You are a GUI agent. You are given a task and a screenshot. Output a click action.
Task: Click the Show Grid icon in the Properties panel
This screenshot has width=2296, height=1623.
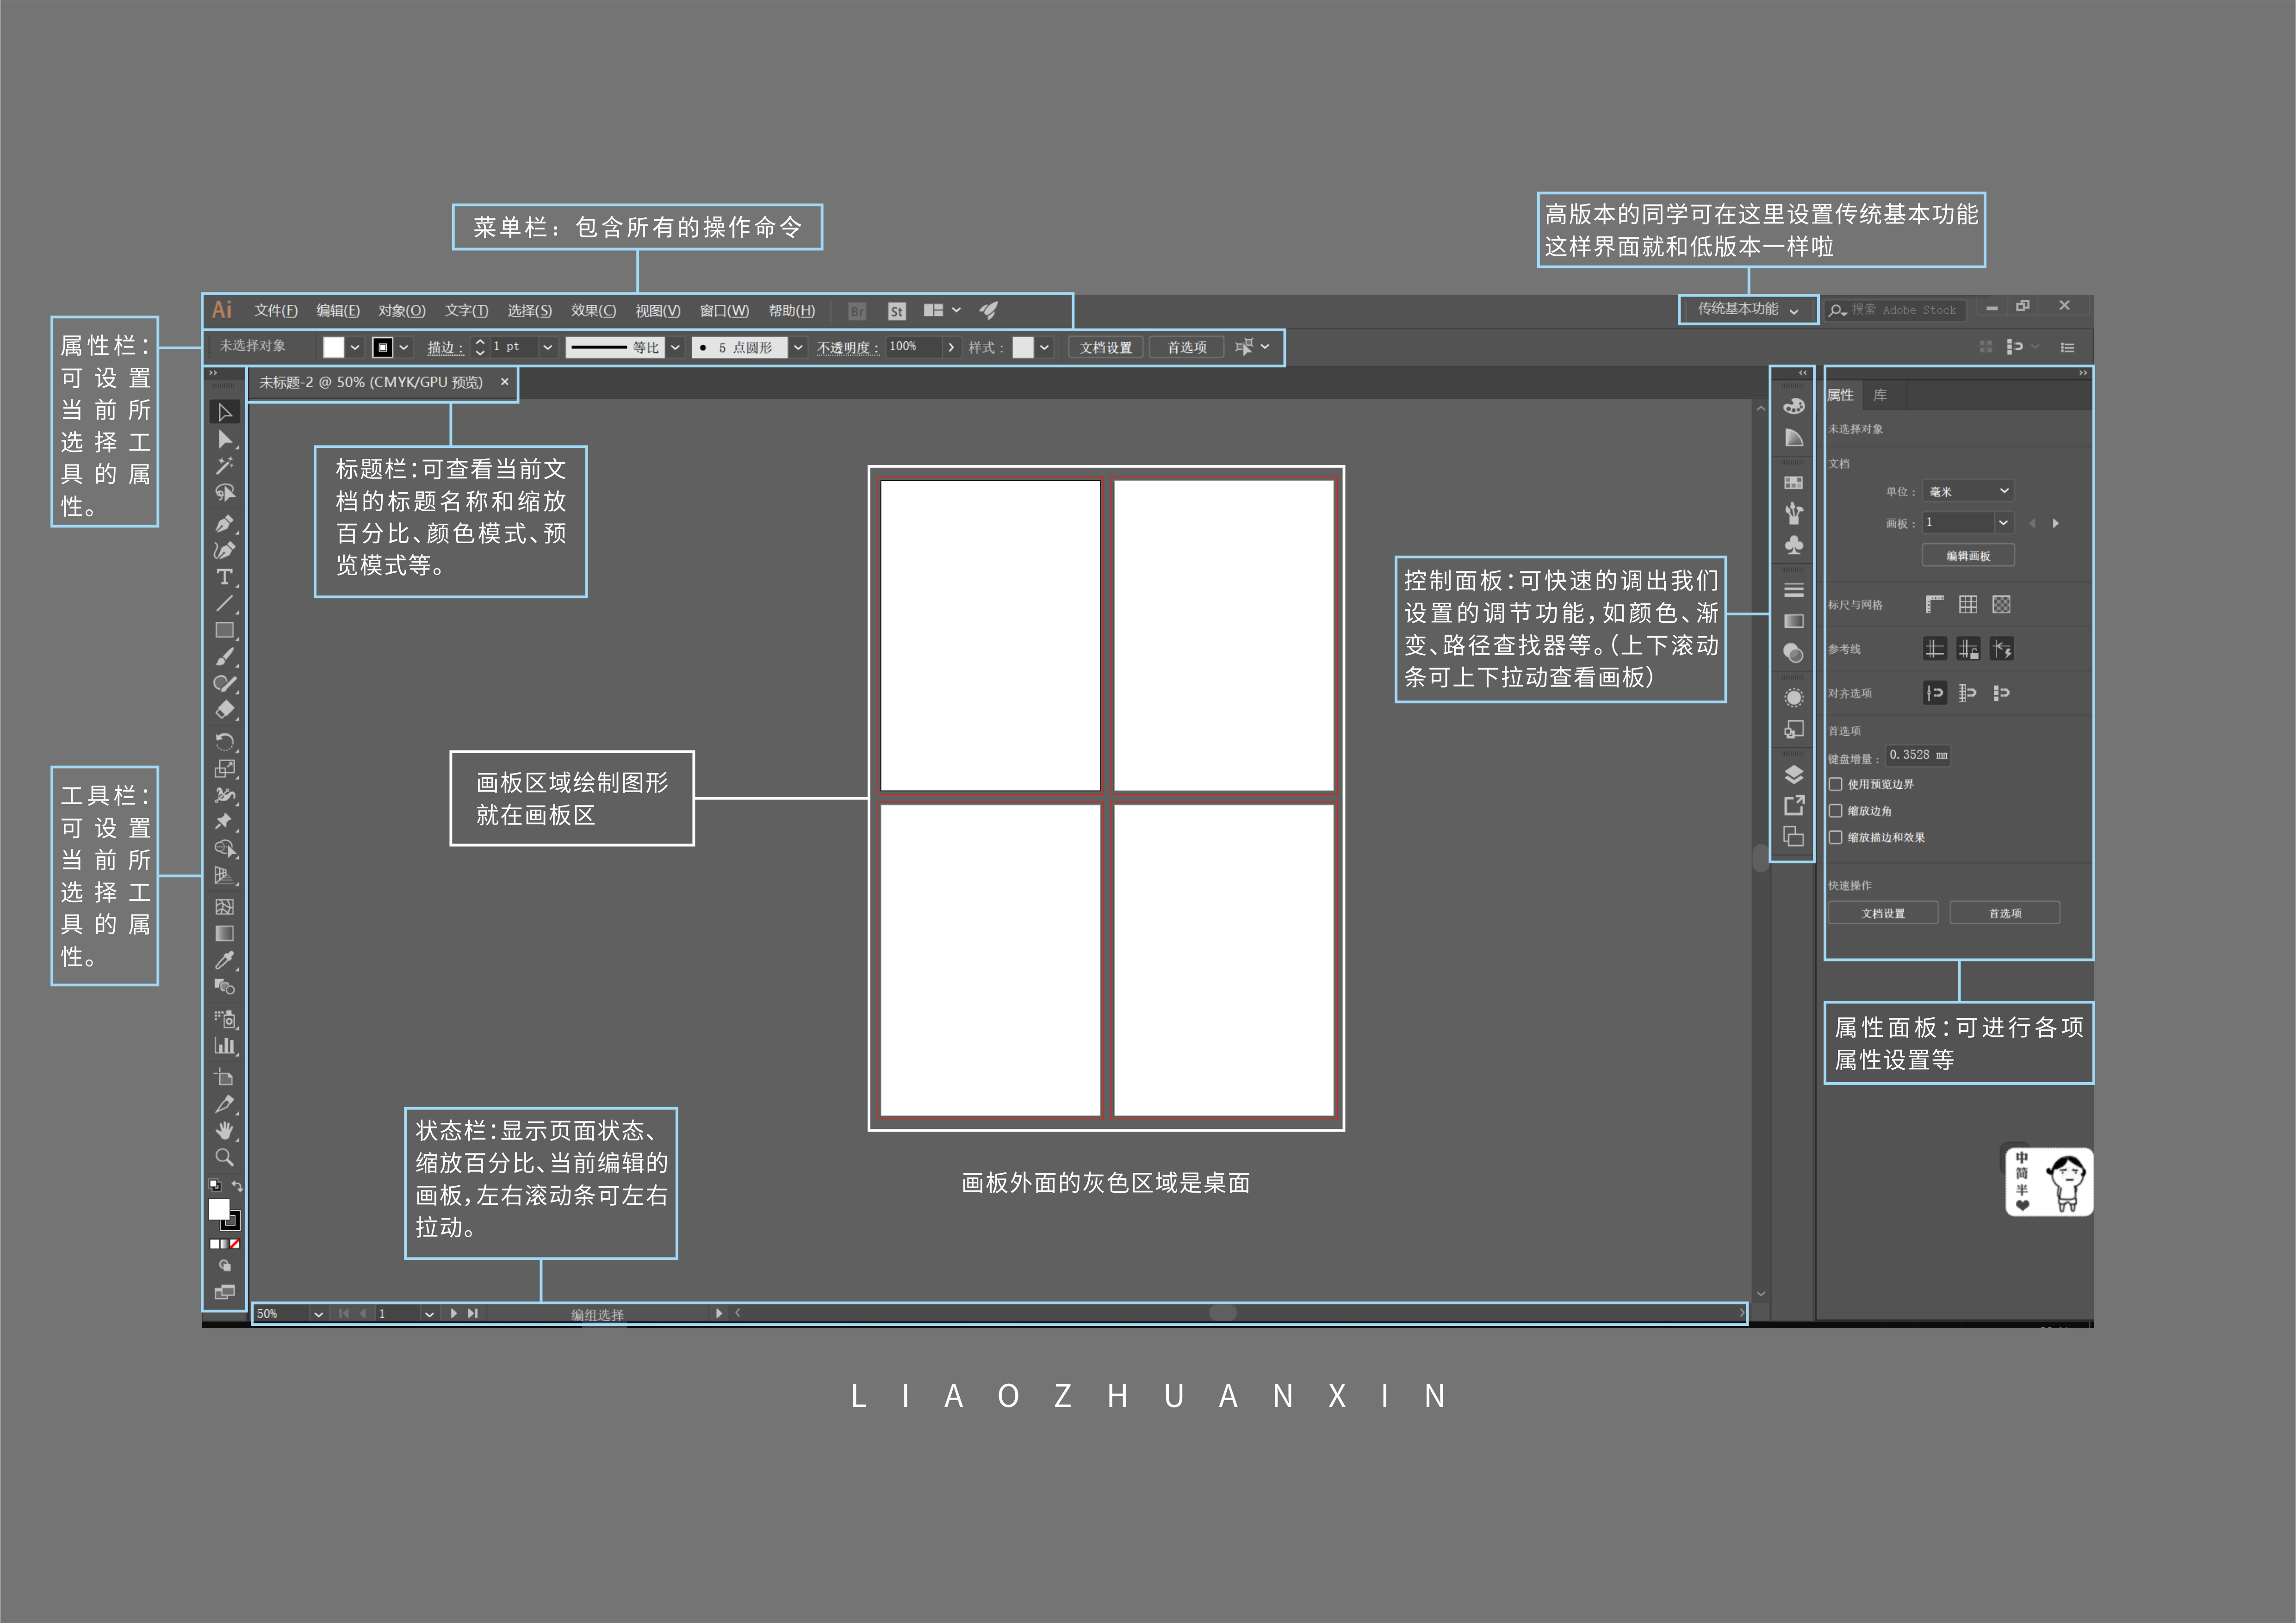point(1967,604)
